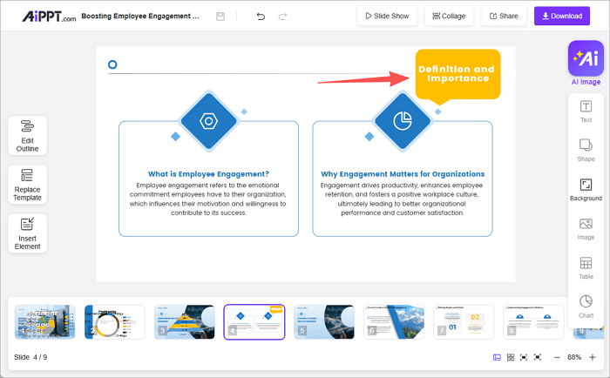Redo the last action
The height and width of the screenshot is (378, 610).
283,17
